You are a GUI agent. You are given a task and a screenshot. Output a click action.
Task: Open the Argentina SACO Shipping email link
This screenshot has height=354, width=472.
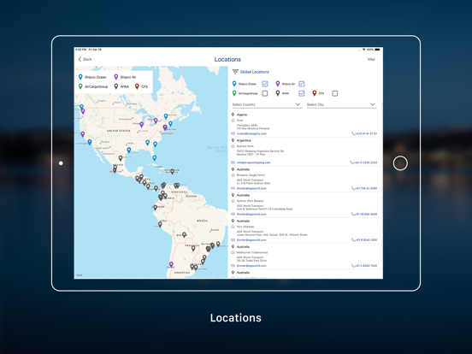253,162
